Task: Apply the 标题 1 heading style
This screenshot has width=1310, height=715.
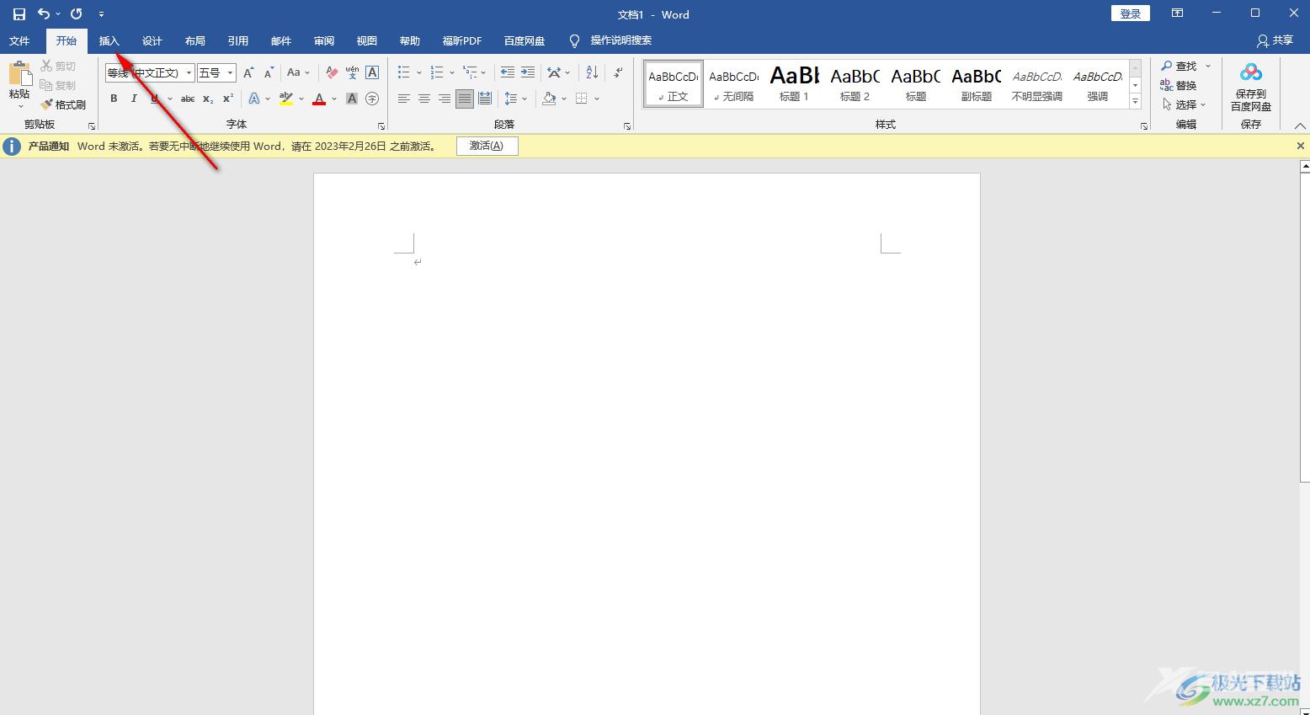Action: point(794,83)
